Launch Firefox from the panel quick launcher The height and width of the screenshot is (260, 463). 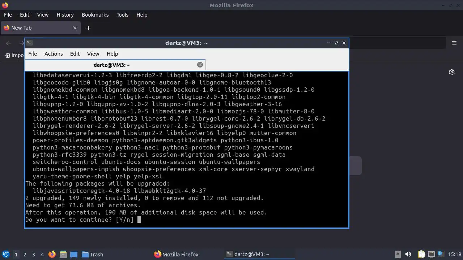coord(52,254)
